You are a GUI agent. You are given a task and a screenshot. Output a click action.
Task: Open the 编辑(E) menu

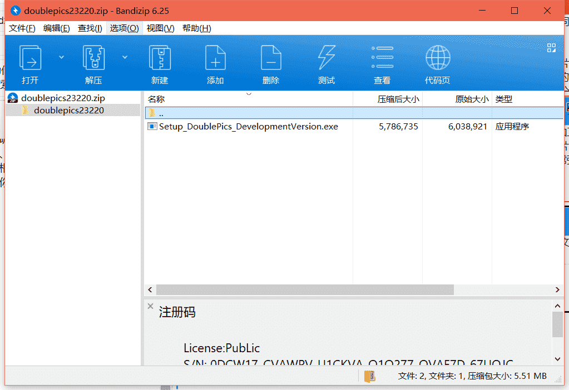(56, 28)
